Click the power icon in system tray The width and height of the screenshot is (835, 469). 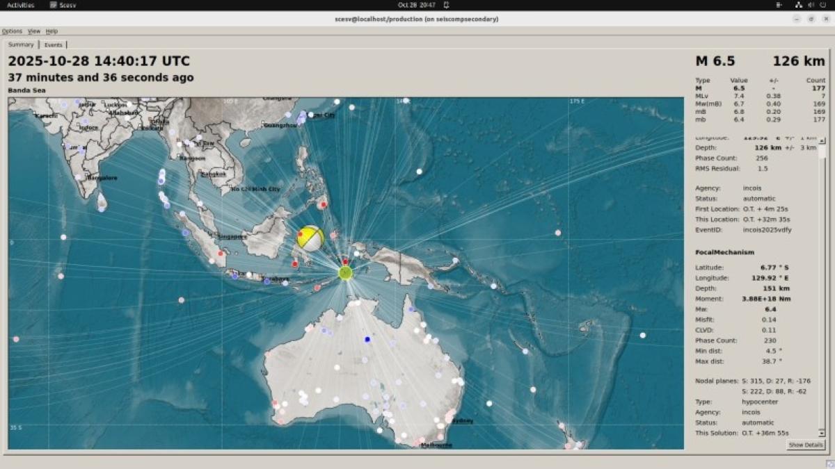click(x=822, y=5)
